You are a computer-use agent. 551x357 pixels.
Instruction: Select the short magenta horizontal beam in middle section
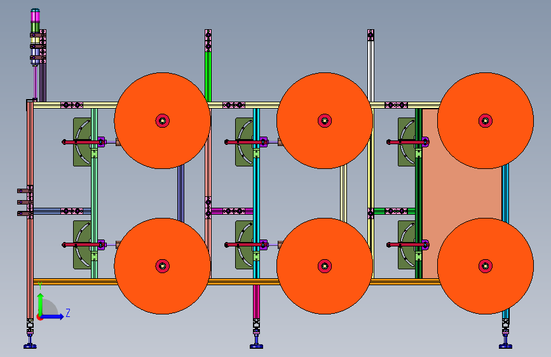click(x=232, y=211)
